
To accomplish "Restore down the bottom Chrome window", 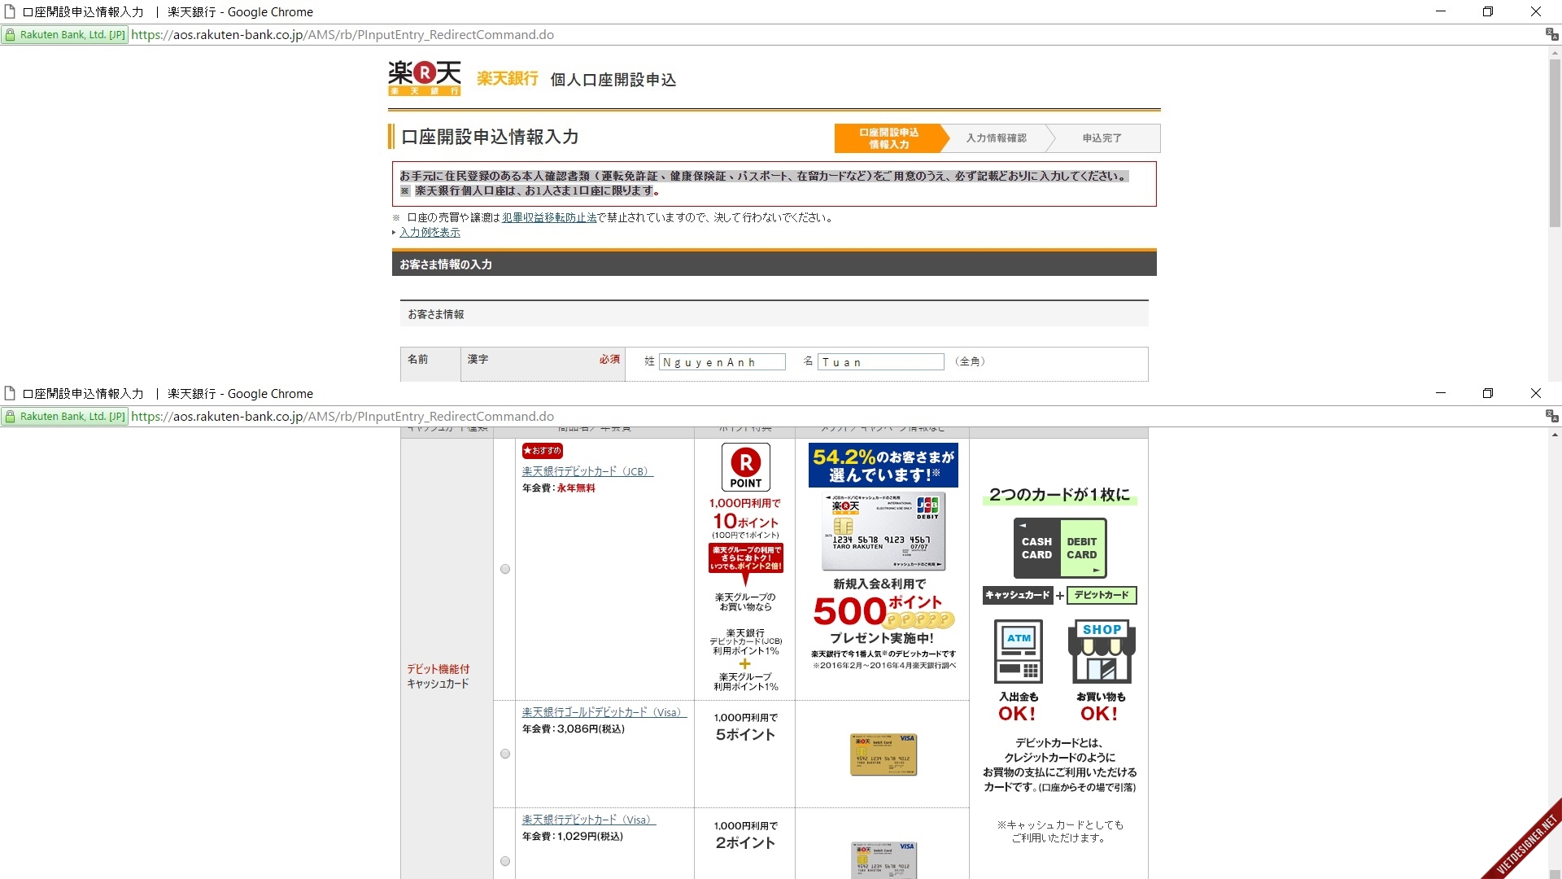I will coord(1488,393).
